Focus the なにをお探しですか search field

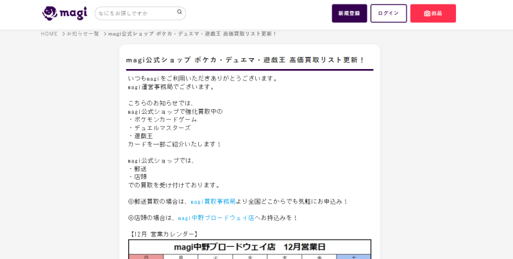click(x=135, y=13)
